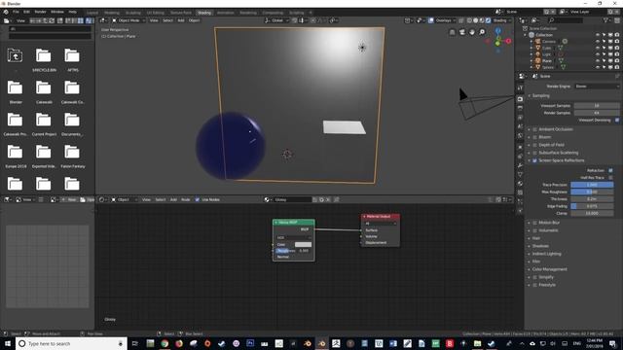Toggle the Viewport Denoising checkbox
623x350 pixels.
tap(617, 120)
